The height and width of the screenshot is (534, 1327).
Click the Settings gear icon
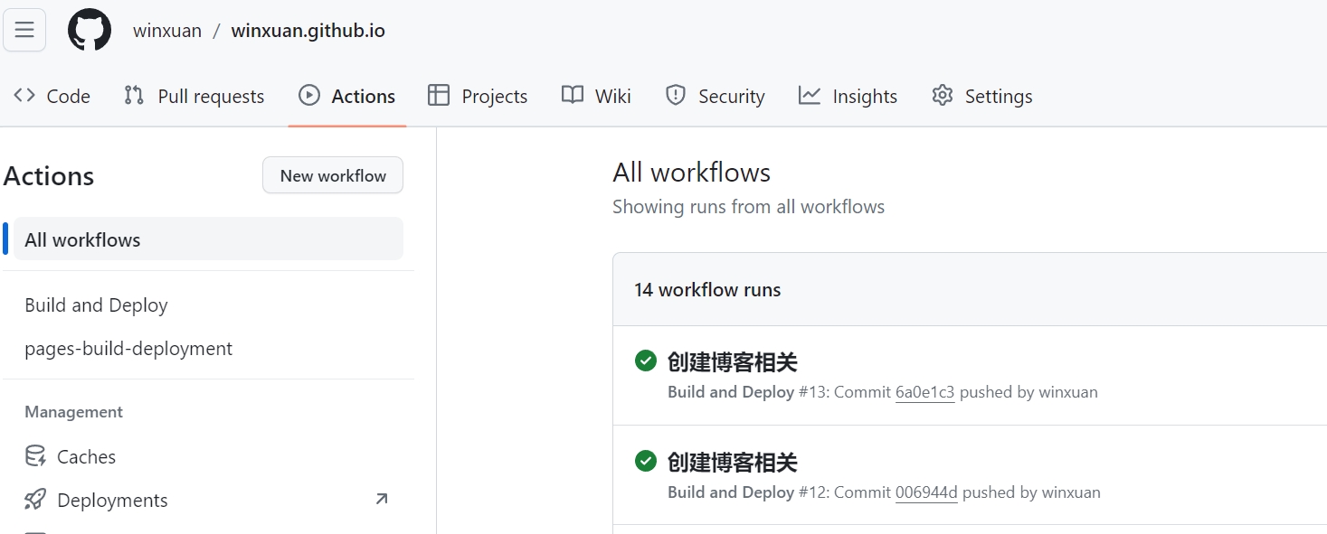point(943,96)
